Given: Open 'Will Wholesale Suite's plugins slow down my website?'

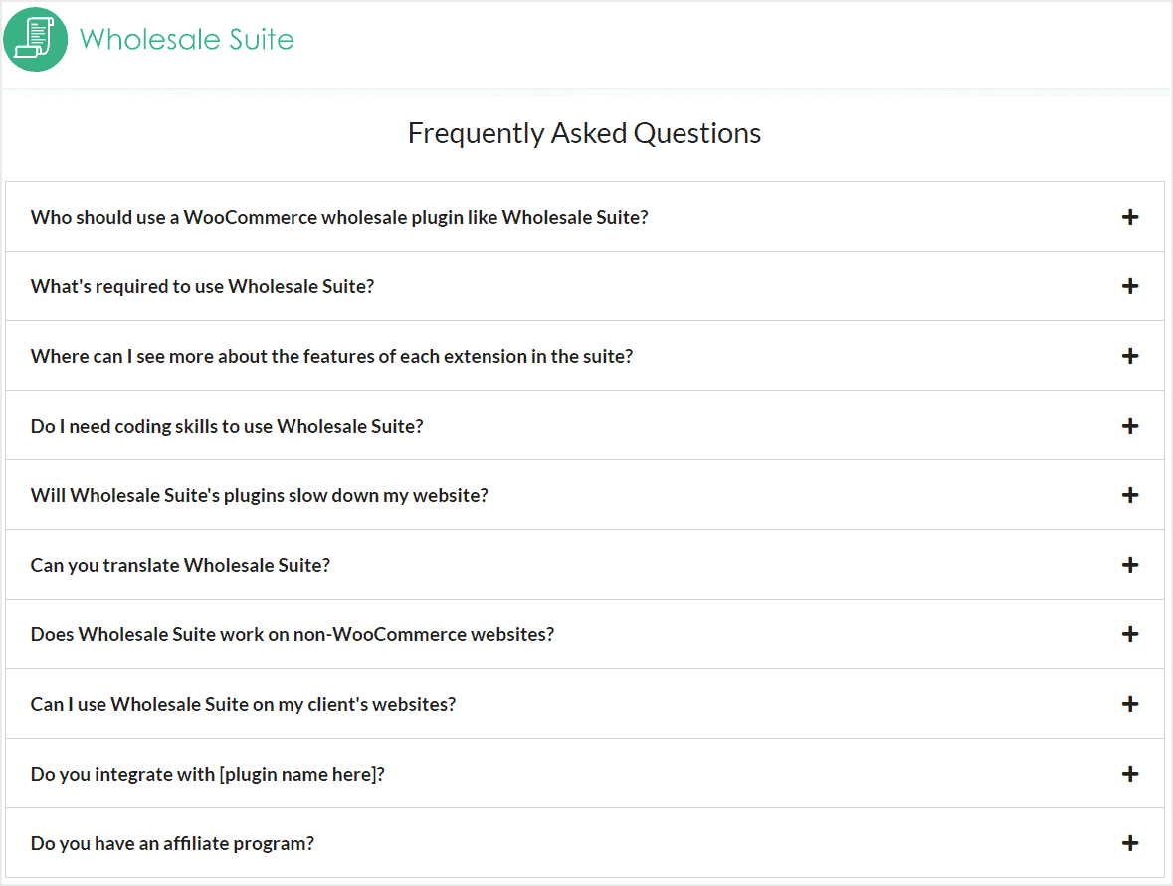Looking at the screenshot, I should [585, 495].
